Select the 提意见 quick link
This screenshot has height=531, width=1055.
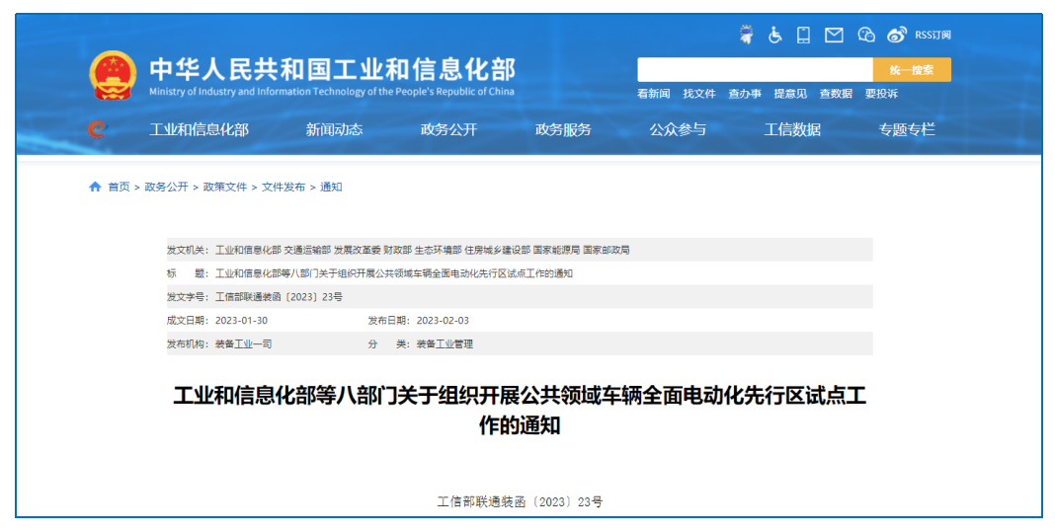coord(790,94)
